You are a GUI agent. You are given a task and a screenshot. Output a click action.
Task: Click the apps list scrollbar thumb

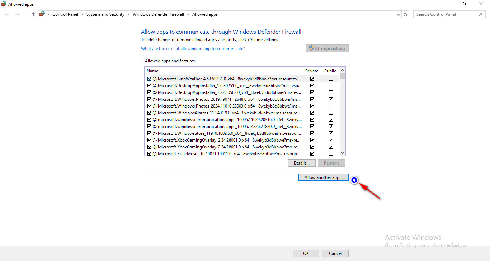tap(342, 76)
